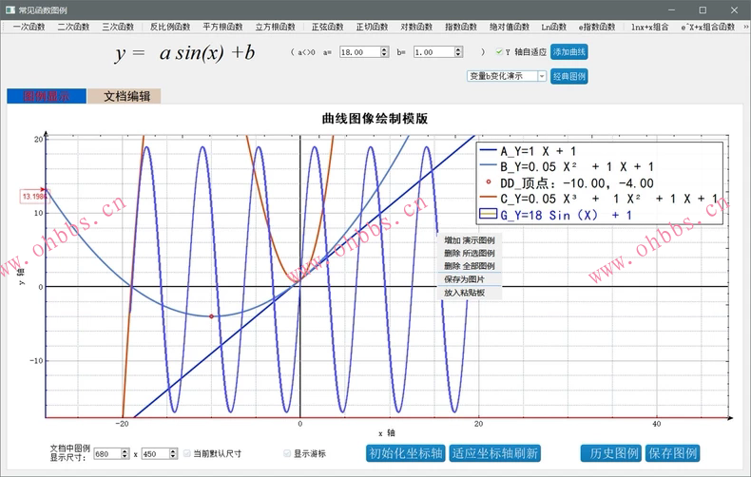Screen dimensions: 751x477
Task: Choose 删除 全部图例 in context menu
Action: point(469,266)
